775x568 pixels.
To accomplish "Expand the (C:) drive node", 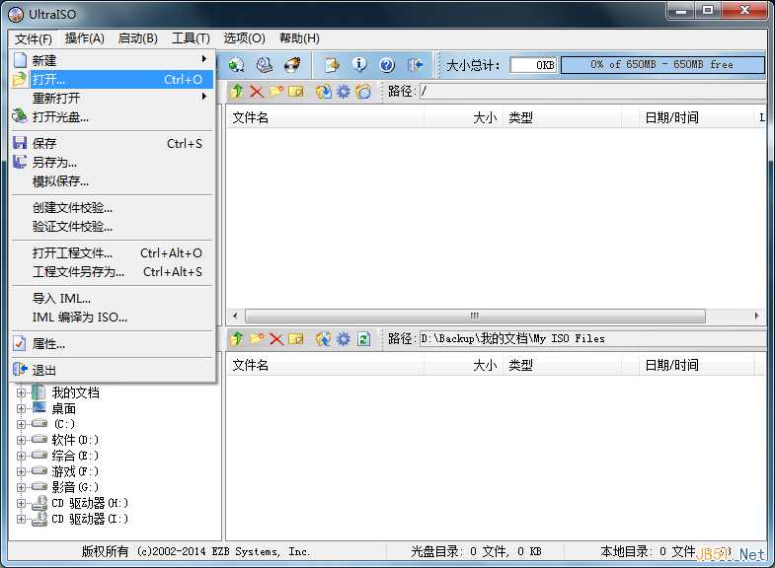I will pos(21,424).
